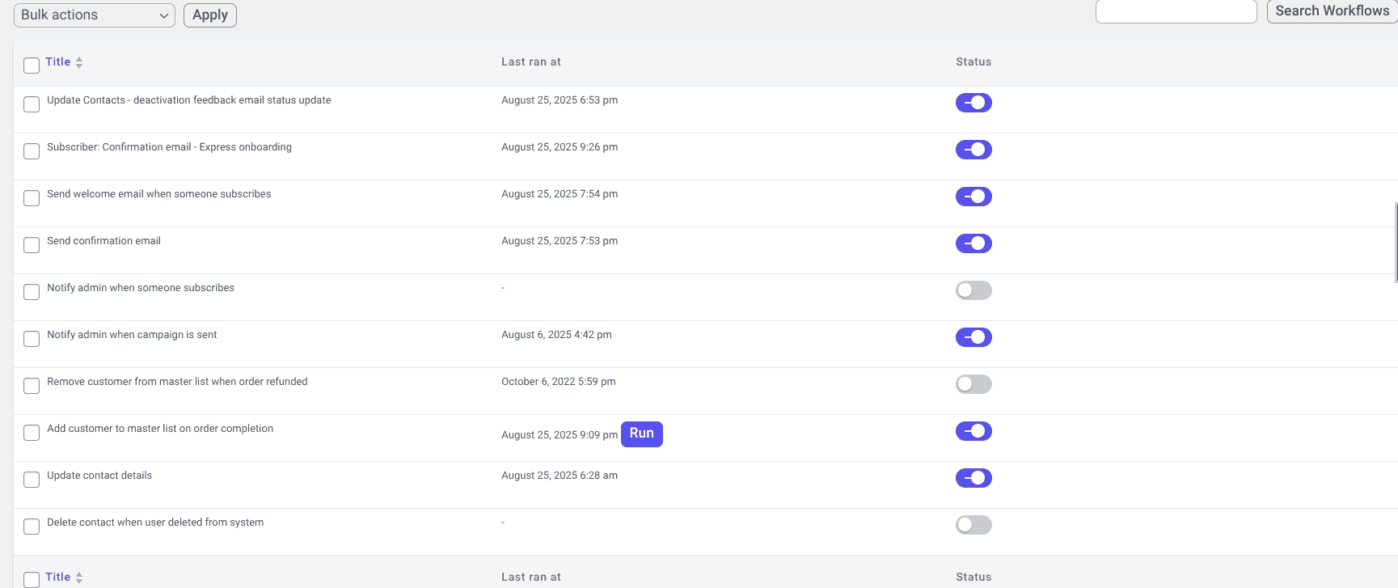
Task: Enable Notify admin when someone subscribes toggle
Action: tap(974, 290)
